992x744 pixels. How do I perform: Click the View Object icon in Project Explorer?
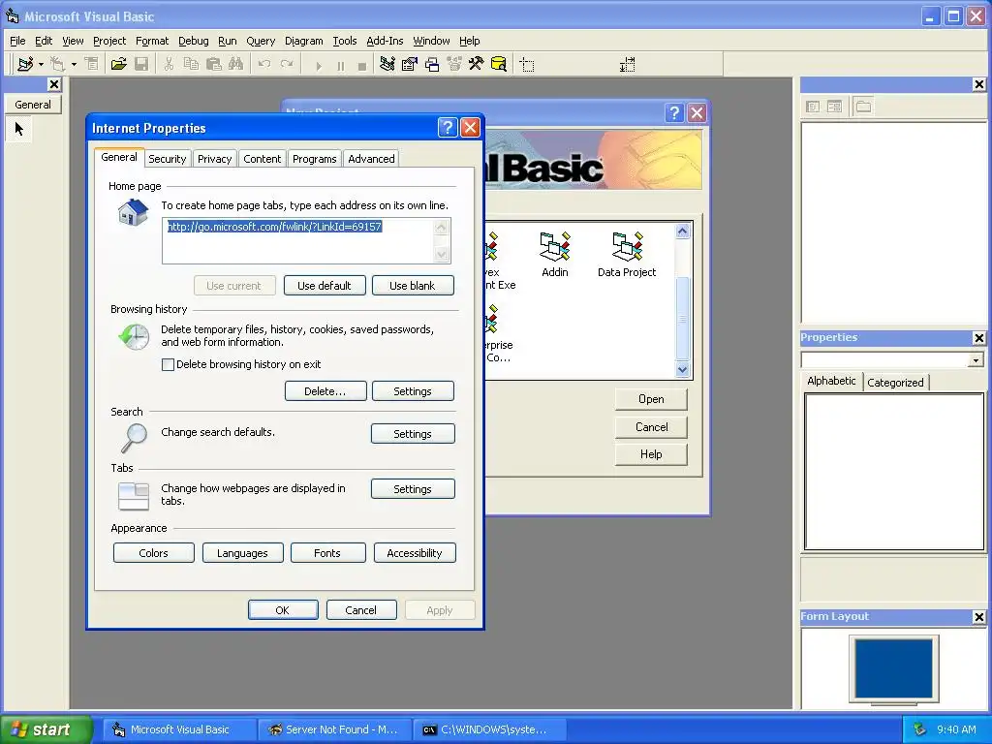pos(834,107)
